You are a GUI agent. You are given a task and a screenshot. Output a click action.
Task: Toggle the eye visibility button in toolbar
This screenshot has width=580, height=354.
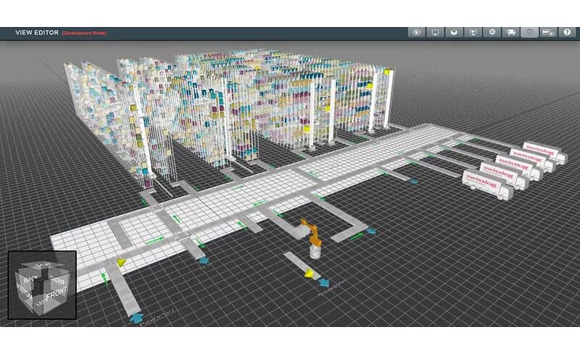416,33
